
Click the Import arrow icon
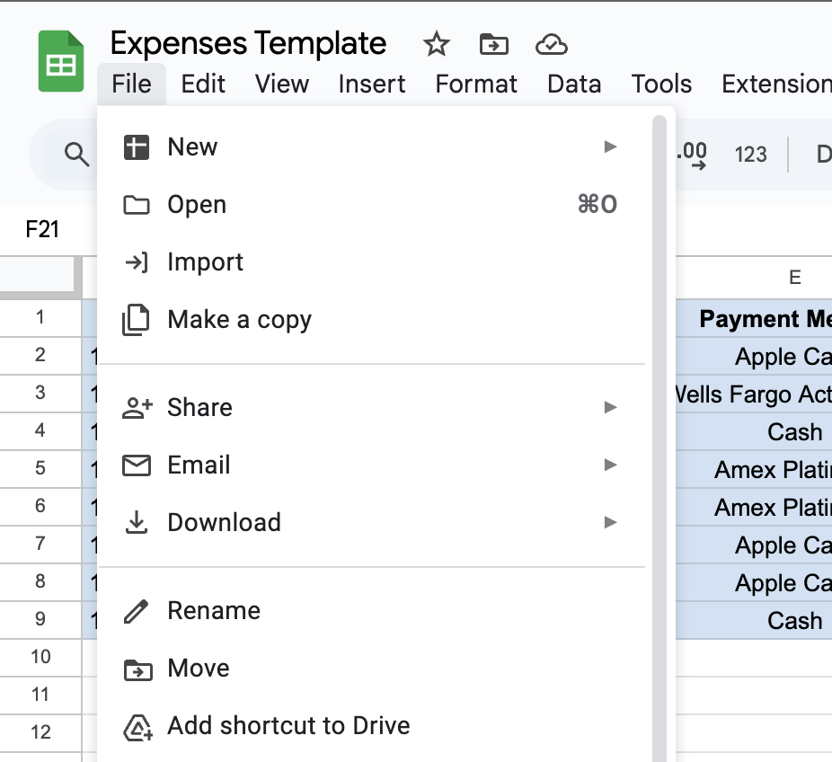pyautogui.click(x=137, y=262)
